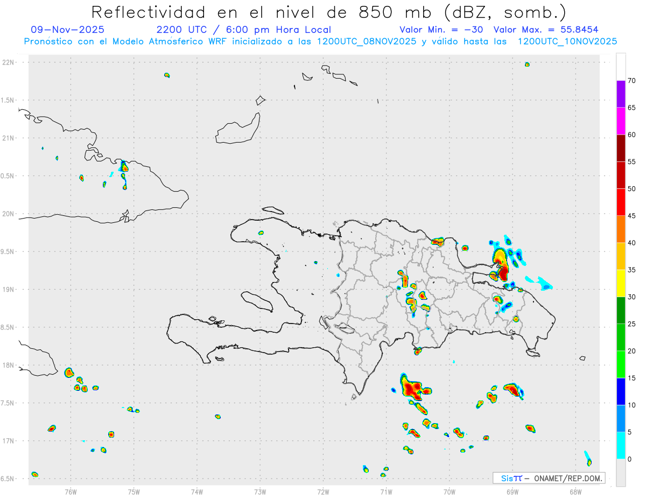Click the '0' colorbar label
The image size is (646, 499).
point(629,459)
